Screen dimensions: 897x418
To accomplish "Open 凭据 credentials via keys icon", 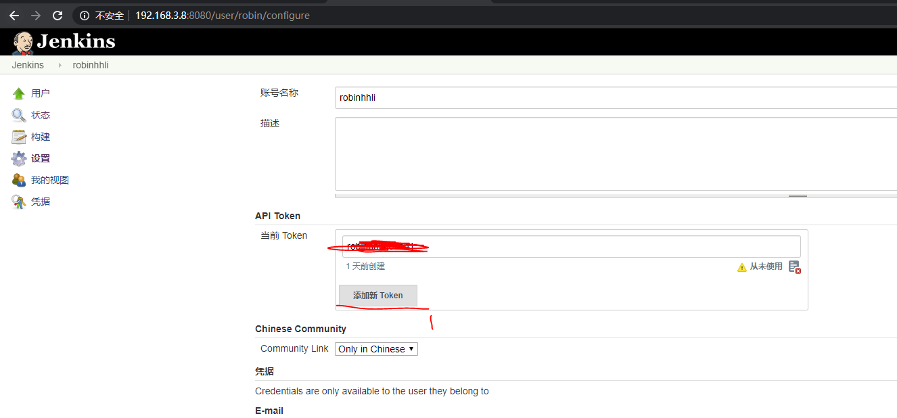I will (x=19, y=201).
